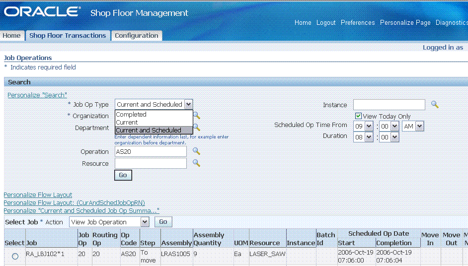The height and width of the screenshot is (266, 468).
Task: Select the LASER_SAW resource cell
Action: (267, 257)
